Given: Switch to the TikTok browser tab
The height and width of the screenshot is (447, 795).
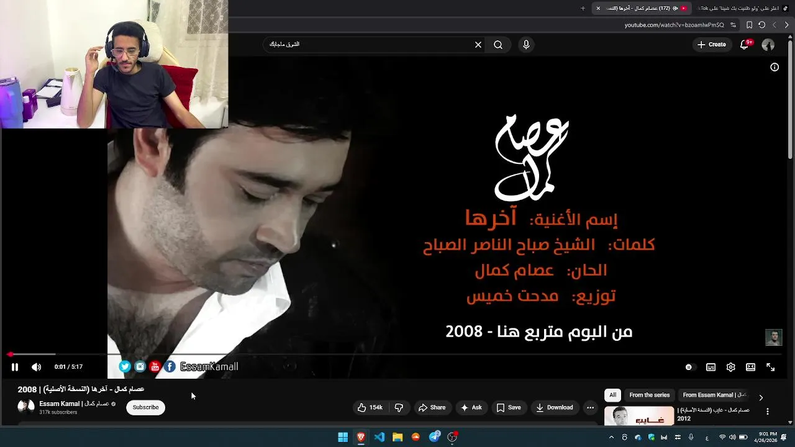Looking at the screenshot, I should click(742, 8).
